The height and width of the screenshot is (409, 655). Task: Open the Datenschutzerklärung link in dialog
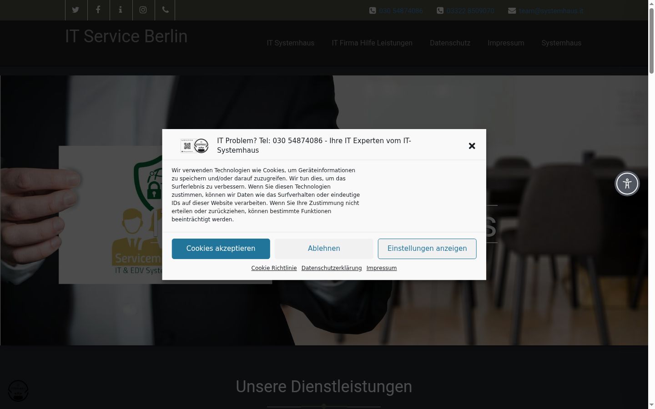332,268
